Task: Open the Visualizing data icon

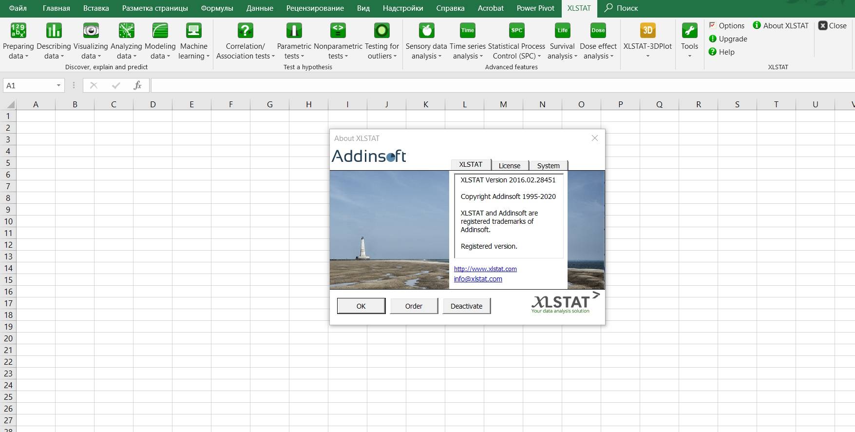Action: point(91,31)
